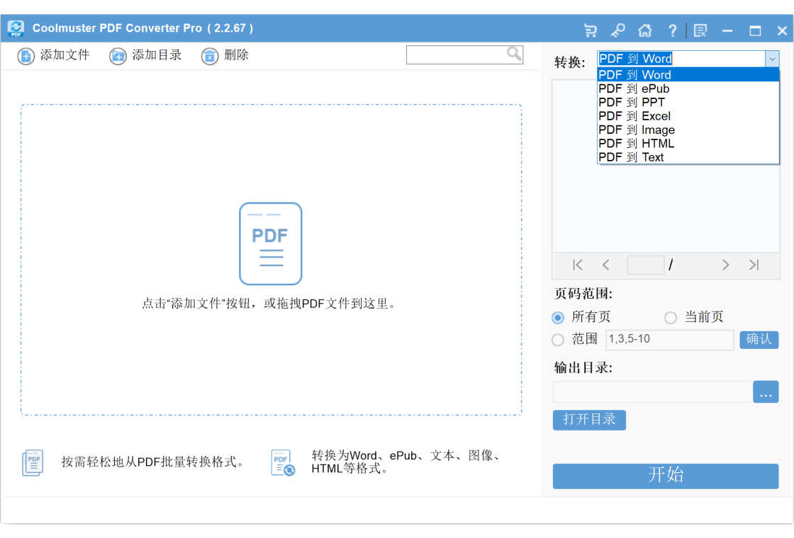794x538 pixels.
Task: Click the shopping cart purchase icon
Action: click(x=591, y=31)
